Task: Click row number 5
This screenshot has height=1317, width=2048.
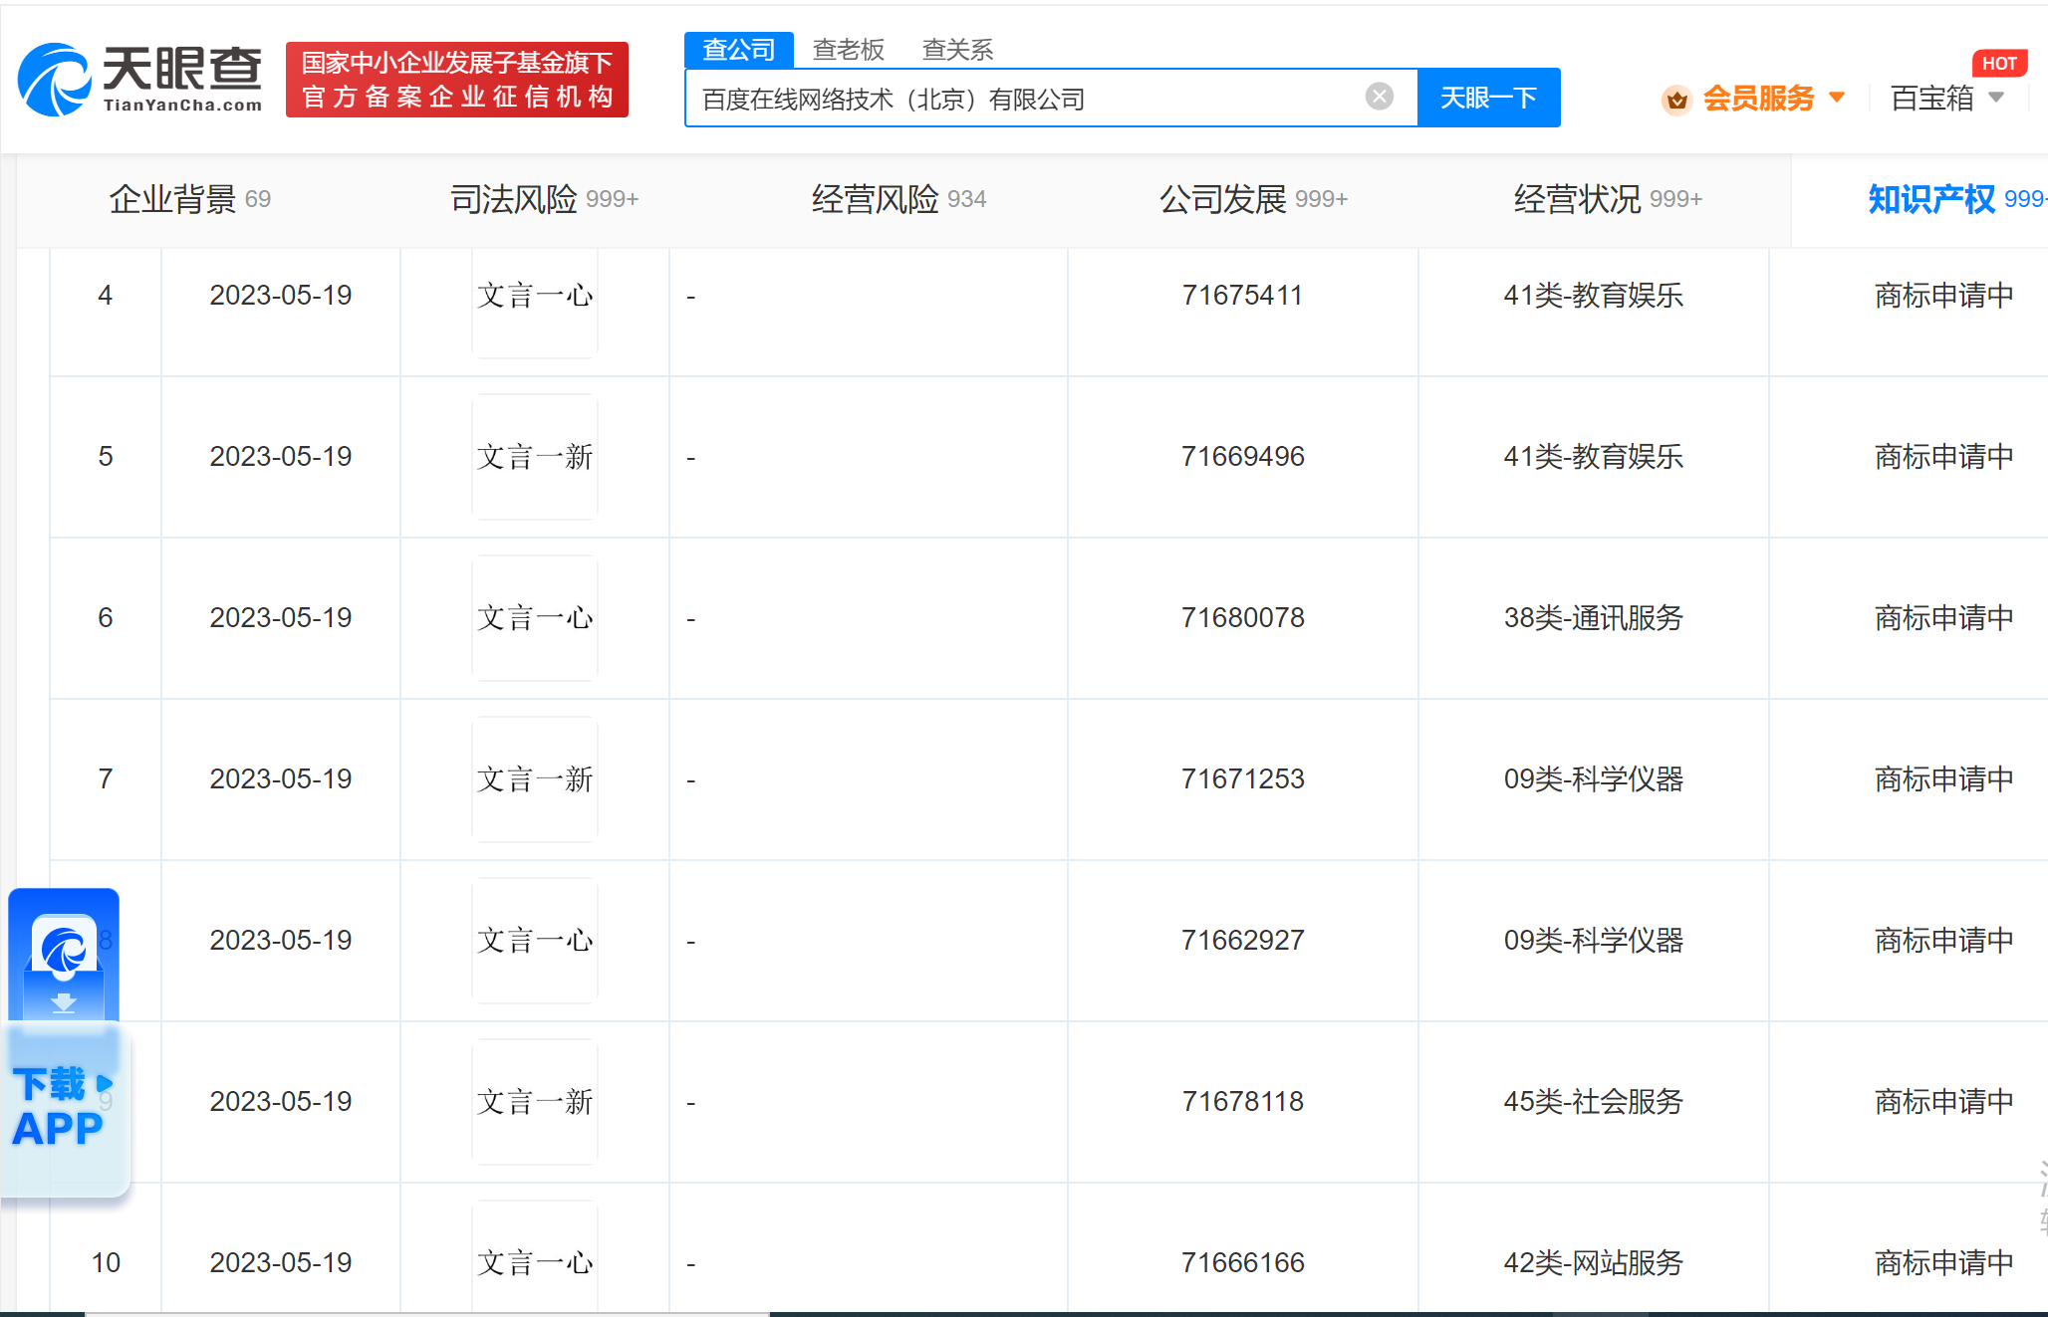Action: click(106, 457)
